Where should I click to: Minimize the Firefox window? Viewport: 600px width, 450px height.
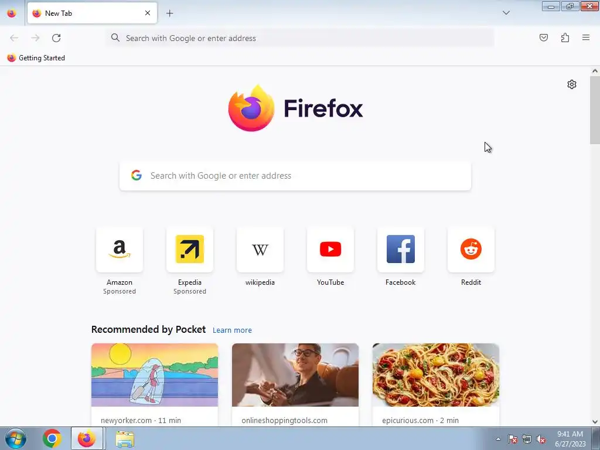tap(551, 6)
